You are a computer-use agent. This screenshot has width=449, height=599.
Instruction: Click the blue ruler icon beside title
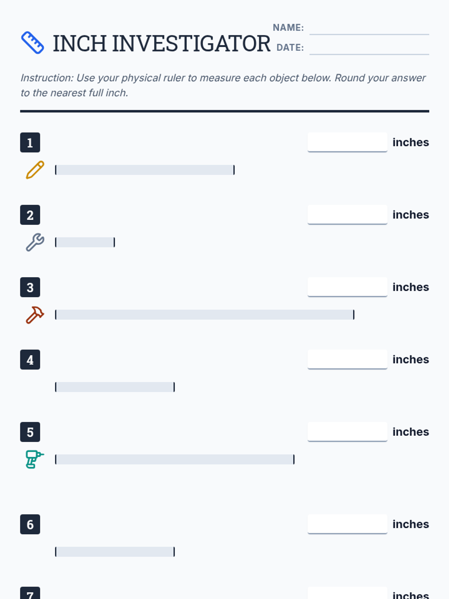[33, 43]
